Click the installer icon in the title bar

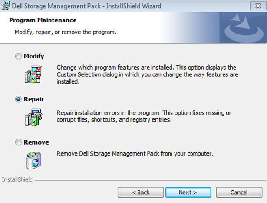pyautogui.click(x=6, y=6)
